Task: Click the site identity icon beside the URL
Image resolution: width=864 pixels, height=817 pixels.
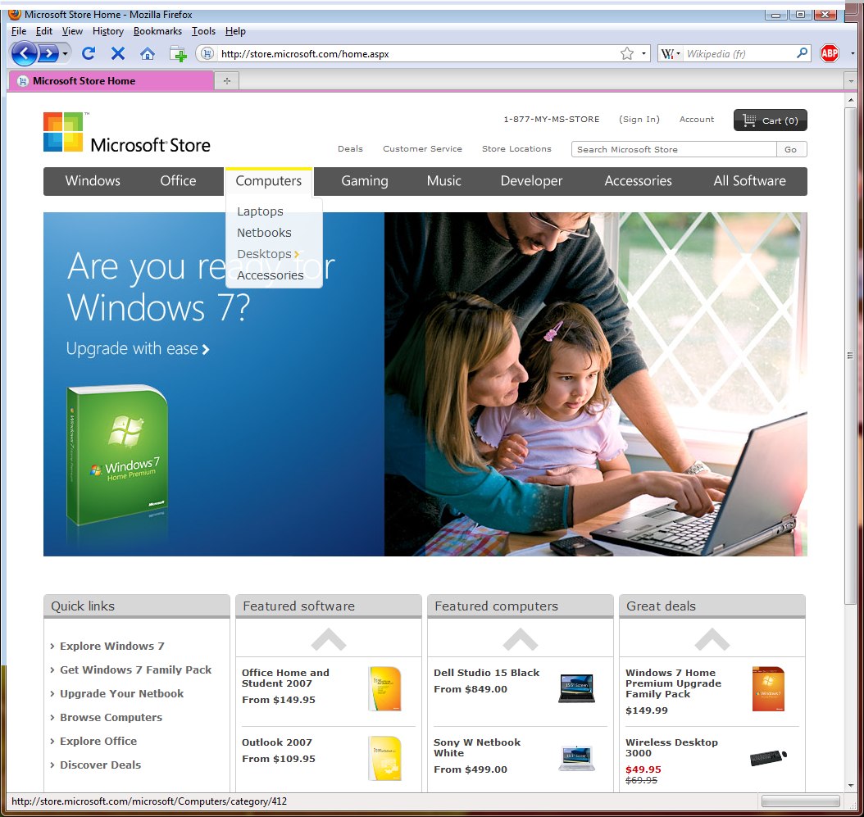Action: [207, 53]
